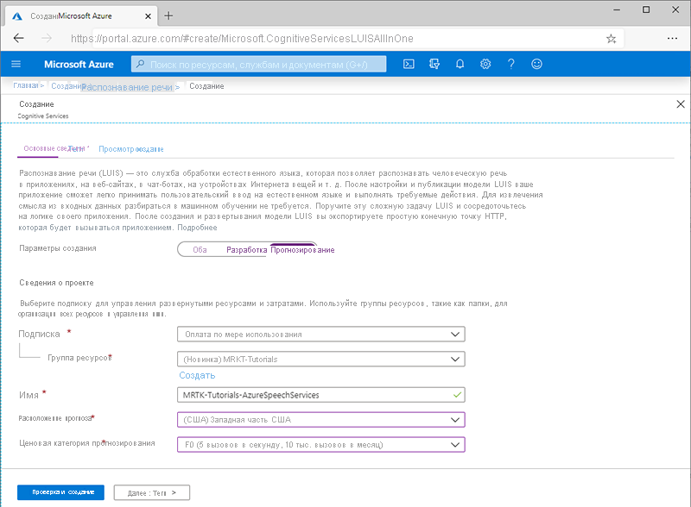This screenshot has height=507, width=691.
Task: Open Cloud Shell from the top bar
Action: tap(409, 65)
